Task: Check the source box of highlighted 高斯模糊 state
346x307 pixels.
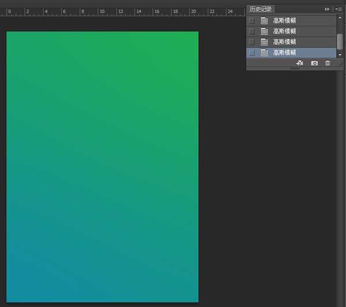Action: [x=251, y=52]
